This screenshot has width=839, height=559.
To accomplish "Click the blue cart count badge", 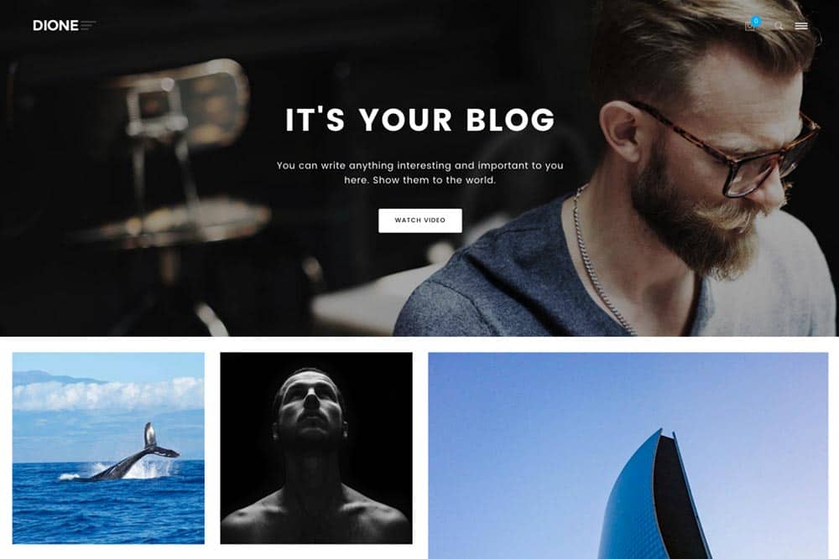I will [756, 21].
